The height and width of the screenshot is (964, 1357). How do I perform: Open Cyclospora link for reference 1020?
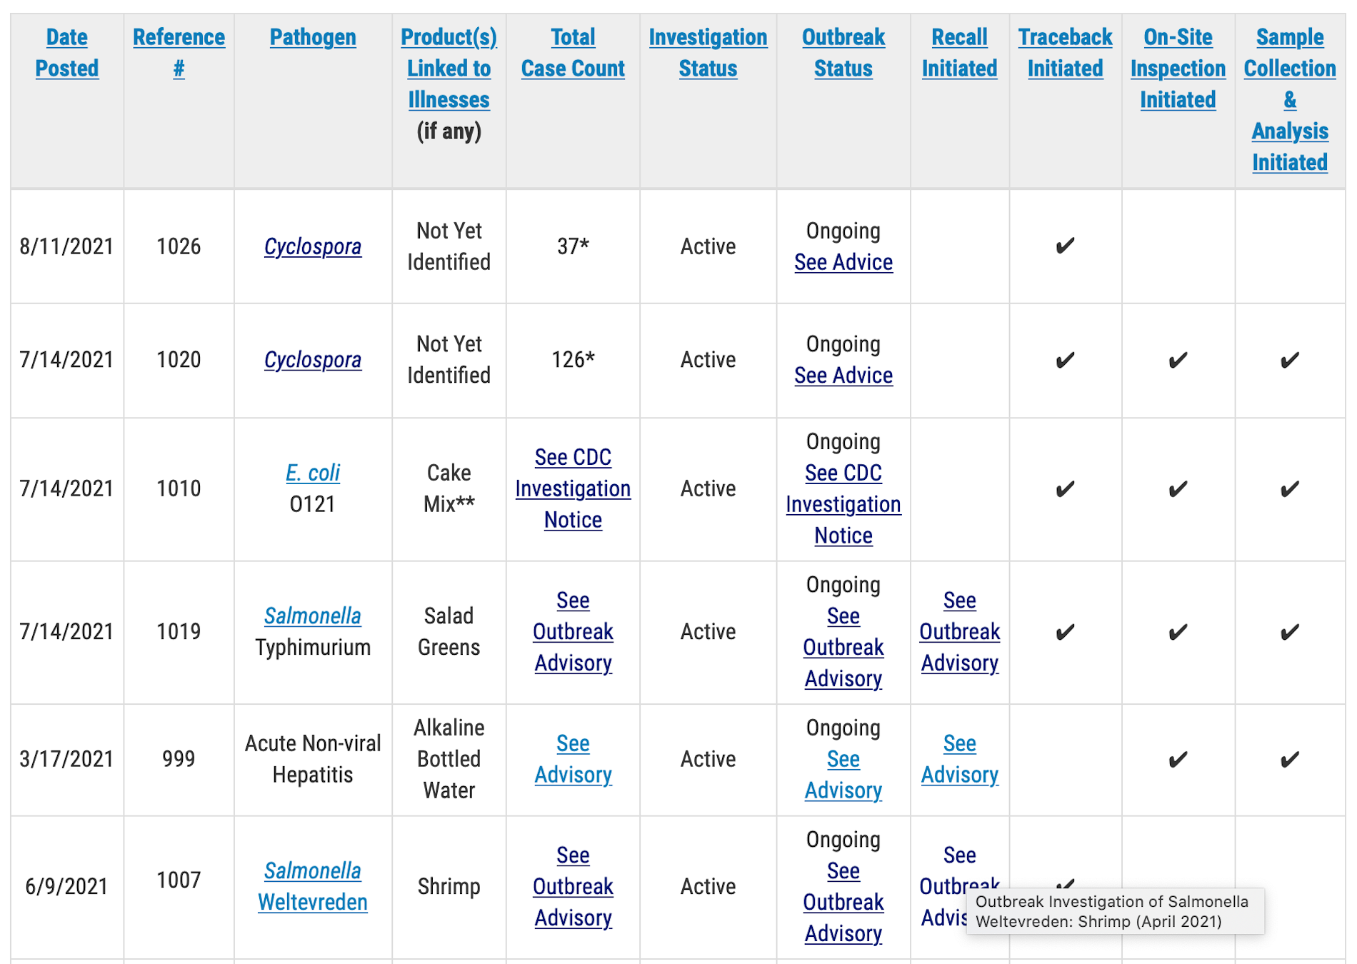tap(313, 360)
